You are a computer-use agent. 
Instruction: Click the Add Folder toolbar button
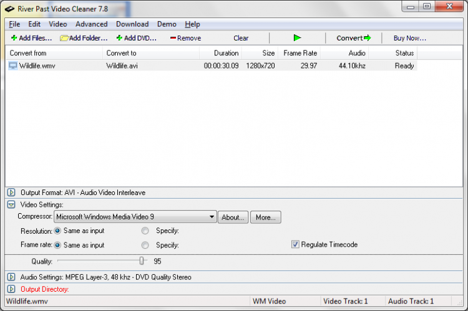tap(84, 38)
